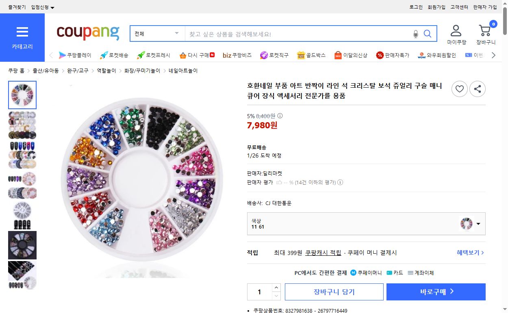Click the microphone voice search icon
Screen dimensions: 508x313
[x=415, y=34]
